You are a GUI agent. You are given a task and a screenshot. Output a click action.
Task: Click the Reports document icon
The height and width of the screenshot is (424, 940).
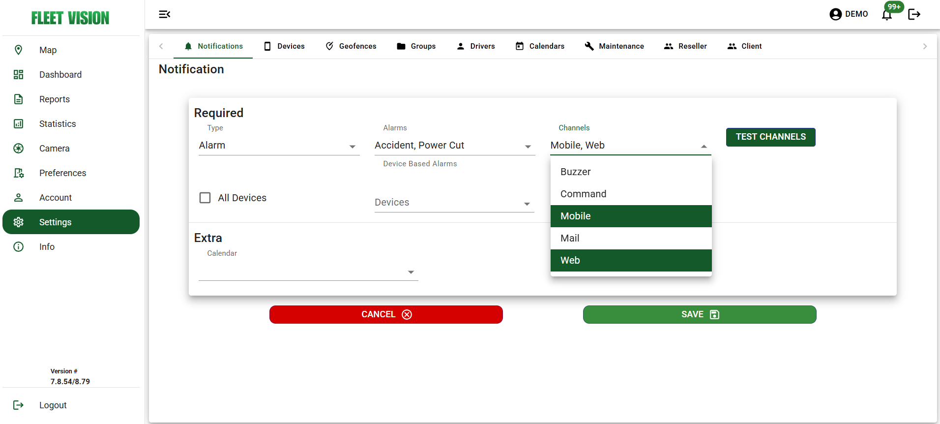18,99
